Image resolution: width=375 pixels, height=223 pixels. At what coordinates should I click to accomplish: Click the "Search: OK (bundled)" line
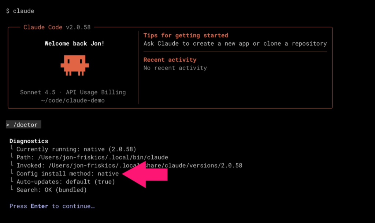click(52, 190)
